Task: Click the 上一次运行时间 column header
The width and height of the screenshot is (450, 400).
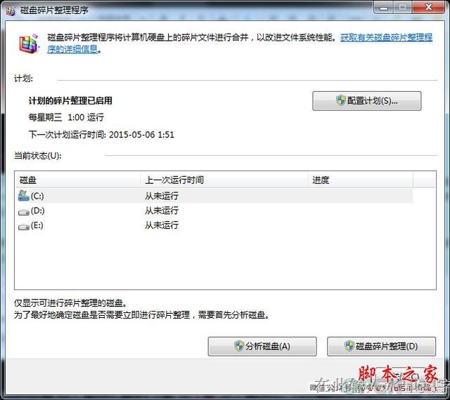Action: click(x=224, y=180)
